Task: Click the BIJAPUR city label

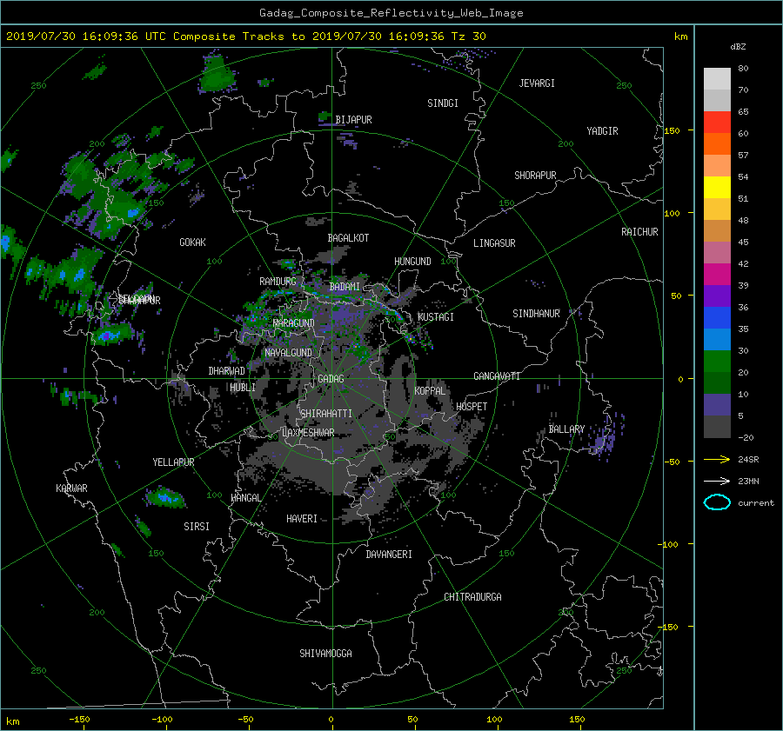Action: (353, 120)
